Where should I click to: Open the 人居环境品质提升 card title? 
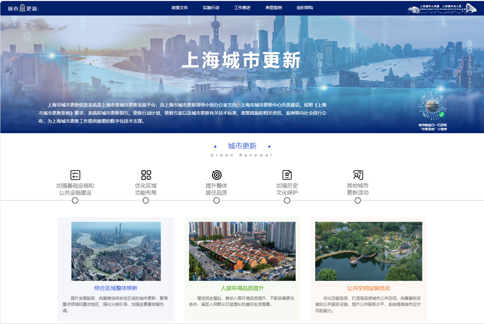(242, 288)
